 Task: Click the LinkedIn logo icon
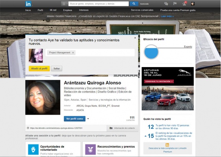(28, 4)
